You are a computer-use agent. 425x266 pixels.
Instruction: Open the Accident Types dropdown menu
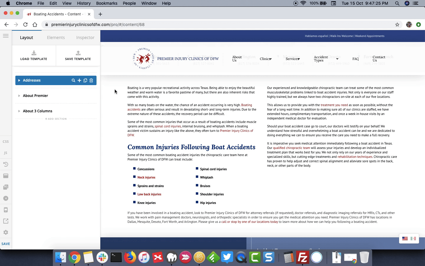coord(326,59)
